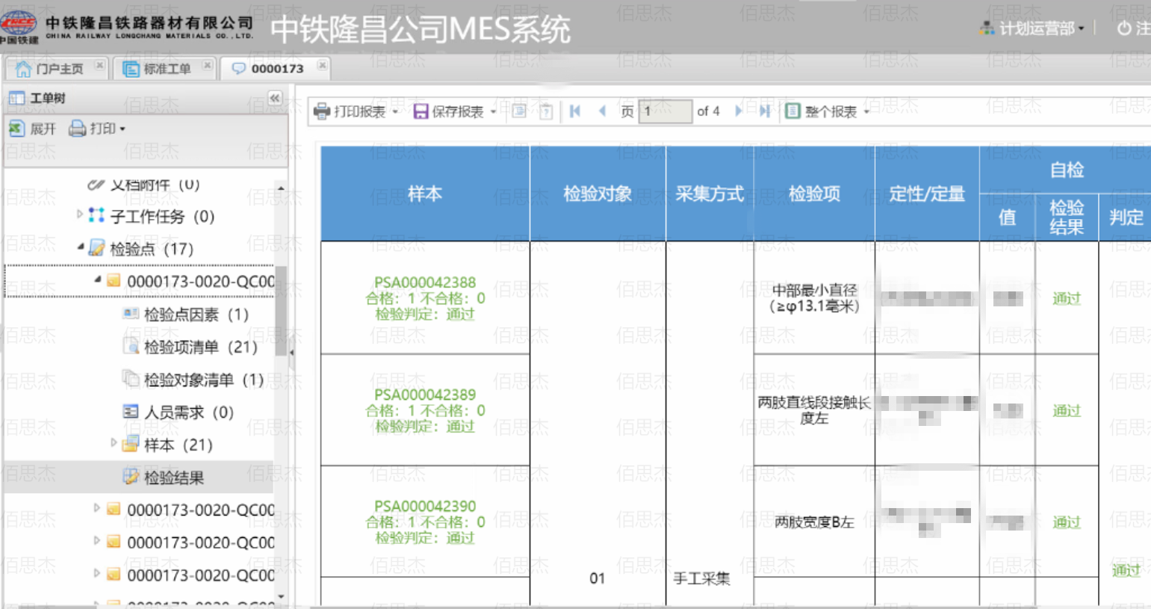Image resolution: width=1151 pixels, height=609 pixels.
Task: Go to the first report page
Action: click(574, 111)
